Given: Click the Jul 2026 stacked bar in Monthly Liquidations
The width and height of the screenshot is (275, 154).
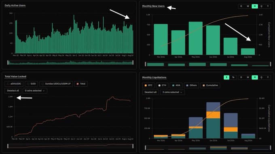Looking at the screenshot, I should [231, 126].
